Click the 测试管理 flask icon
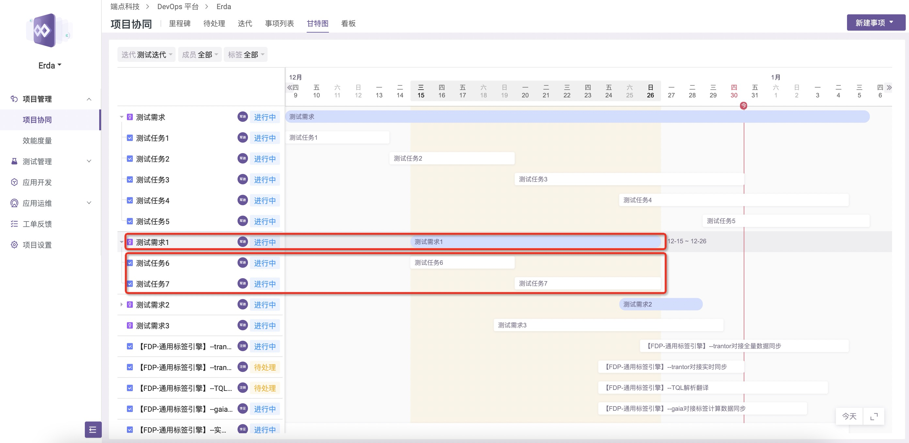The height and width of the screenshot is (443, 909). tap(14, 162)
